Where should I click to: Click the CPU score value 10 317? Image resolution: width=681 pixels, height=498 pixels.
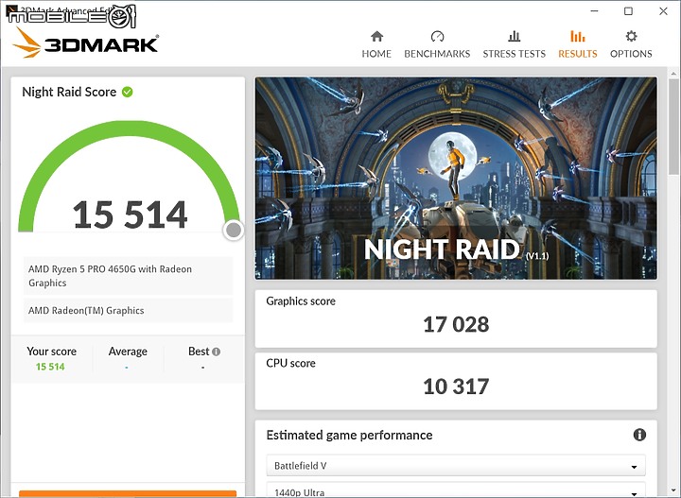click(x=456, y=386)
